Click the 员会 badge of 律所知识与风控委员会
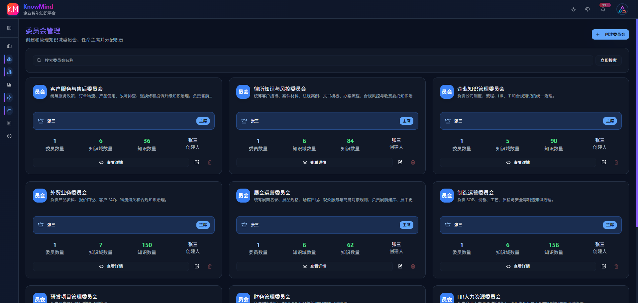This screenshot has width=638, height=303. (x=243, y=92)
